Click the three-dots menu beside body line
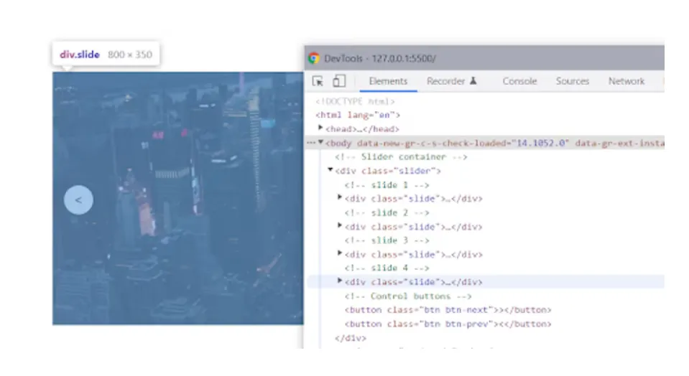Screen dimensions: 689x376 pos(311,143)
